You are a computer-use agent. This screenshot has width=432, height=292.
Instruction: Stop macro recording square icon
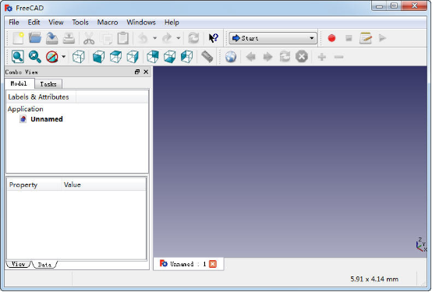349,38
